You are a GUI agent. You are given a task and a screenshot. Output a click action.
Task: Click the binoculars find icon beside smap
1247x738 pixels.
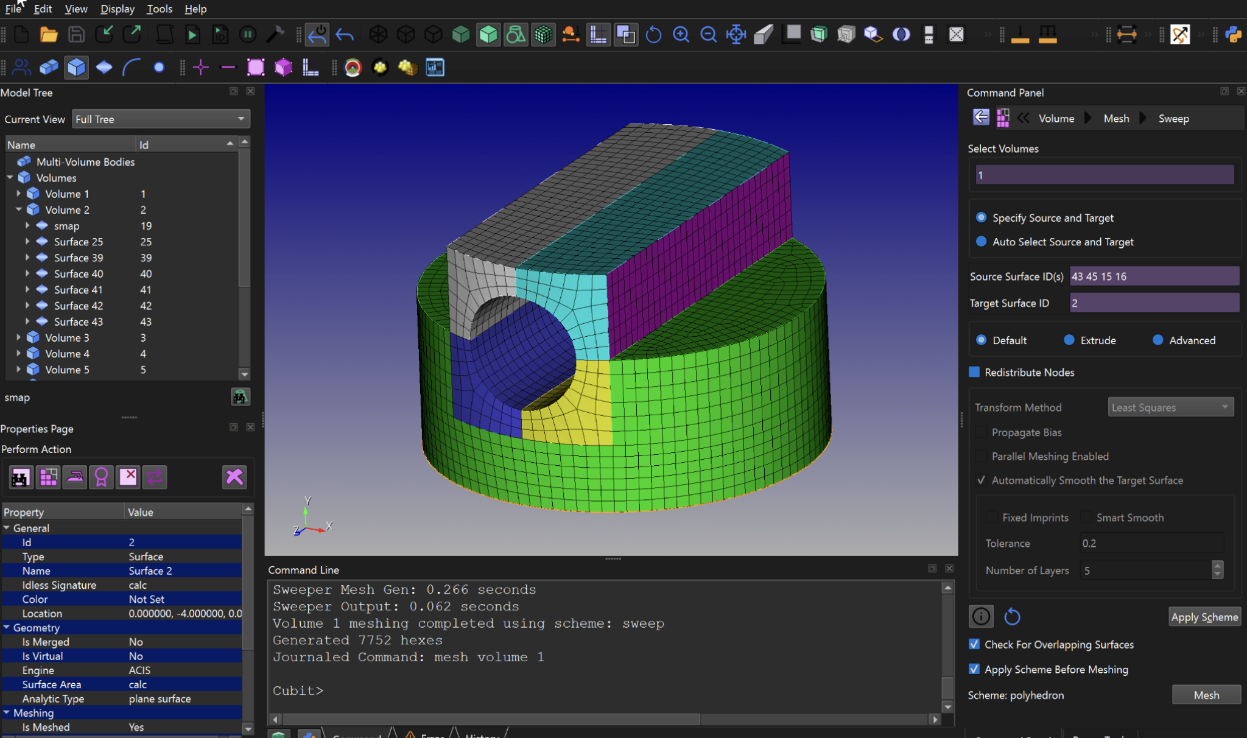[x=240, y=397]
